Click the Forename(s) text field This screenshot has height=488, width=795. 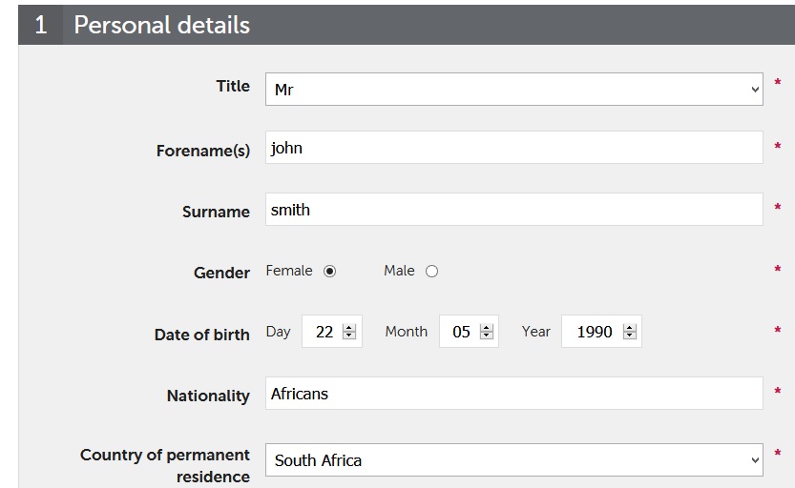[x=513, y=148]
